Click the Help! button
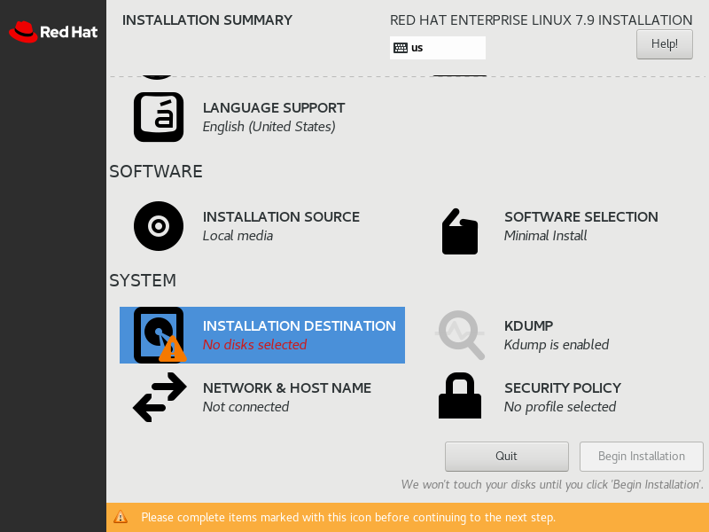 coord(664,44)
